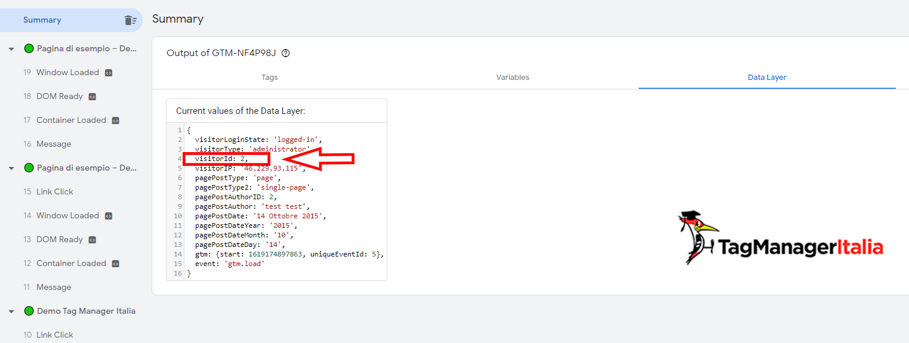
Task: Select event 10 Link Click
Action: point(54,335)
